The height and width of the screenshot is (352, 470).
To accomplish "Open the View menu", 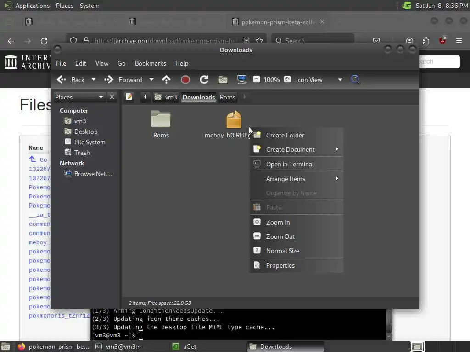I will (x=101, y=63).
